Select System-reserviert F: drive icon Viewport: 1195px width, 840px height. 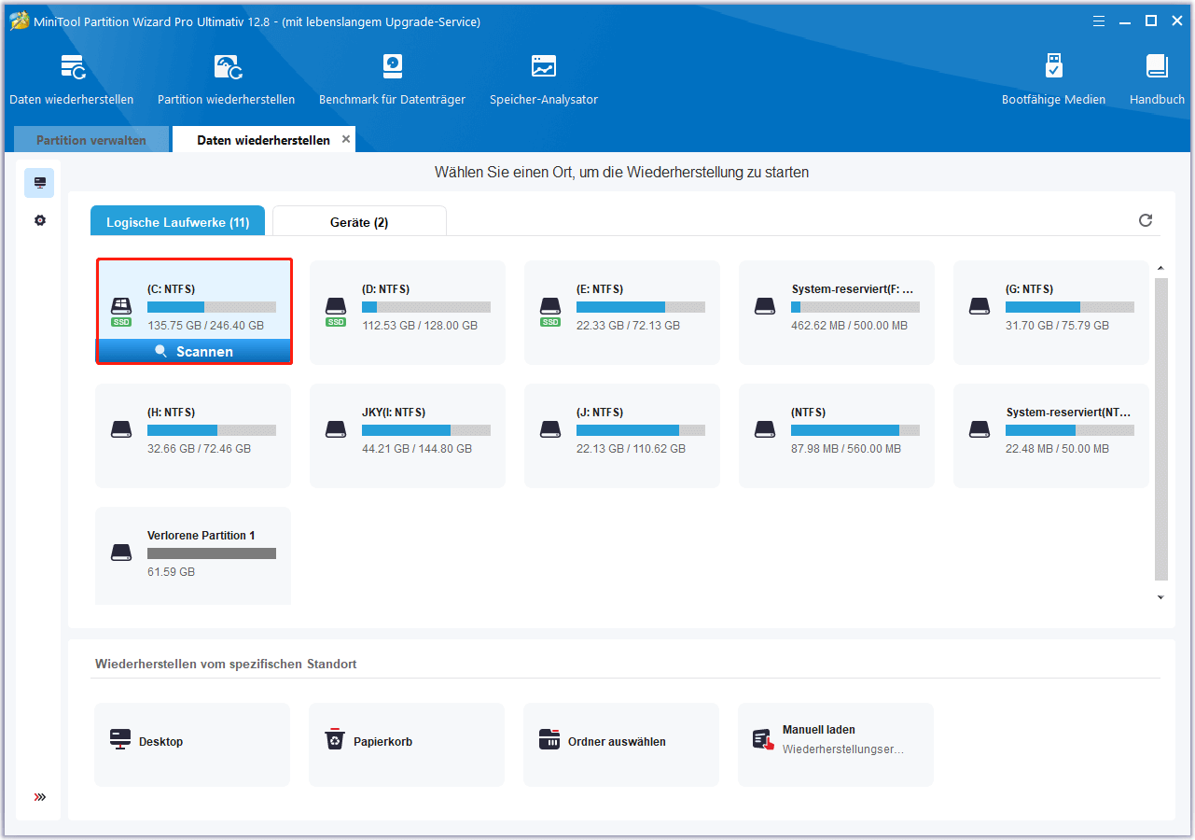pos(765,305)
